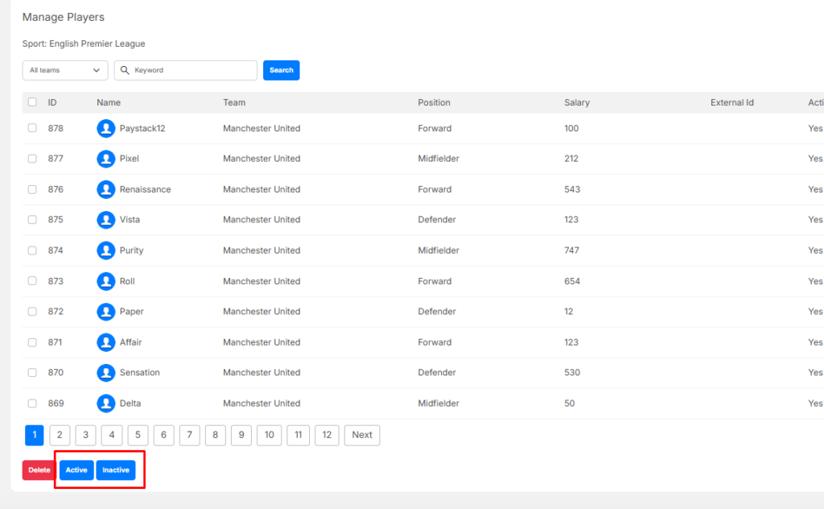Click the magnifier icon in Keyword field

(125, 70)
